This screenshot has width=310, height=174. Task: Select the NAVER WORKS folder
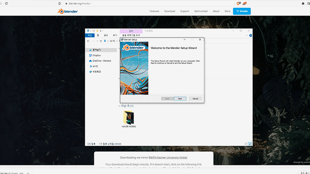tap(129, 119)
